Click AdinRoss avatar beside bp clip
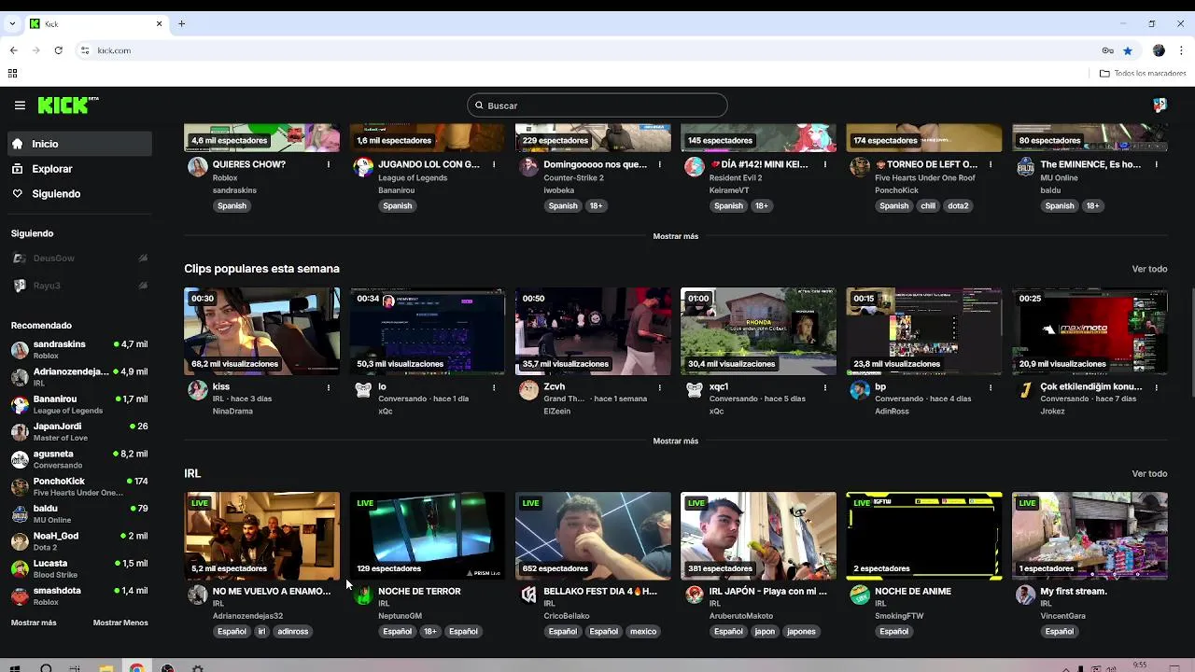Image resolution: width=1195 pixels, height=672 pixels. coord(860,390)
